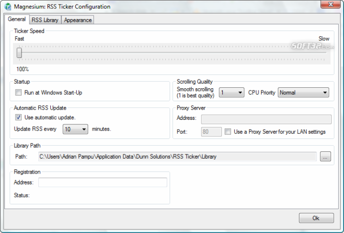Select the General tab
Viewport: 344px width, 233px height.
coord(17,19)
